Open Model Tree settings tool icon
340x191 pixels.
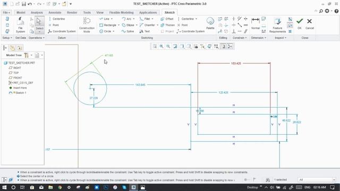click(x=26, y=55)
